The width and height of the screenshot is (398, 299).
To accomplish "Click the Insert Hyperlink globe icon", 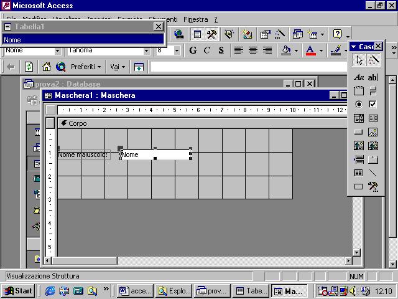I will pos(179,34).
